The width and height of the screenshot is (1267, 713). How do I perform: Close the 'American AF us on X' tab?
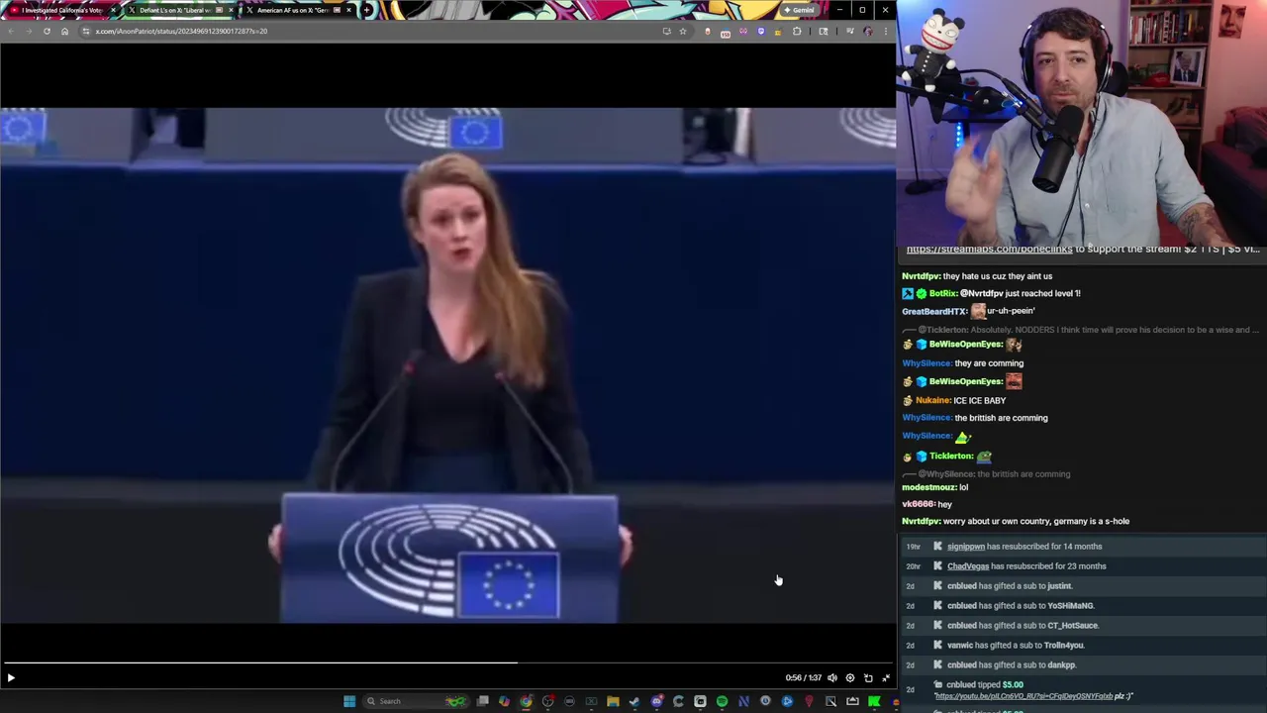click(348, 10)
